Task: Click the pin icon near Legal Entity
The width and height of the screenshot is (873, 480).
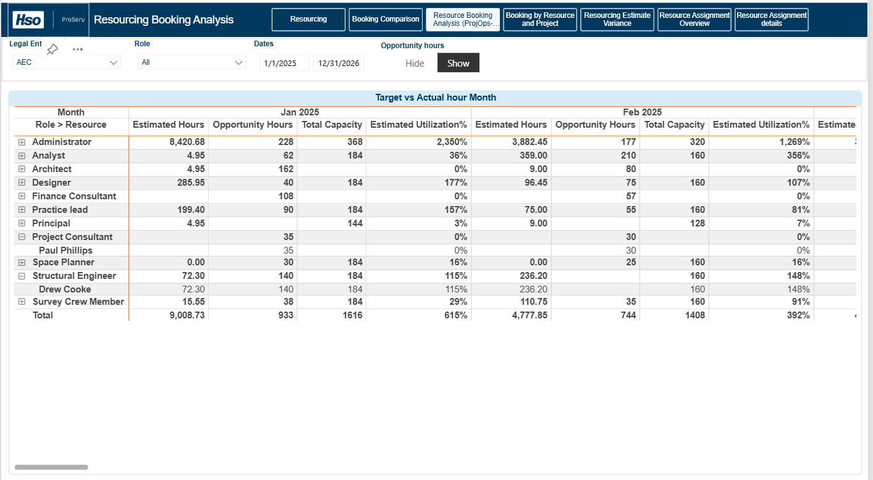Action: pos(53,49)
